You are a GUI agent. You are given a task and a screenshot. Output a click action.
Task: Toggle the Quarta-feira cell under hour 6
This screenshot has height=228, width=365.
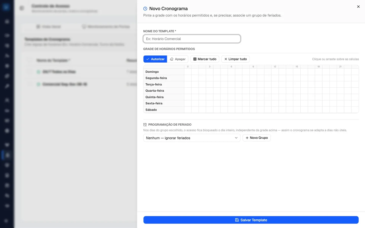point(231,91)
